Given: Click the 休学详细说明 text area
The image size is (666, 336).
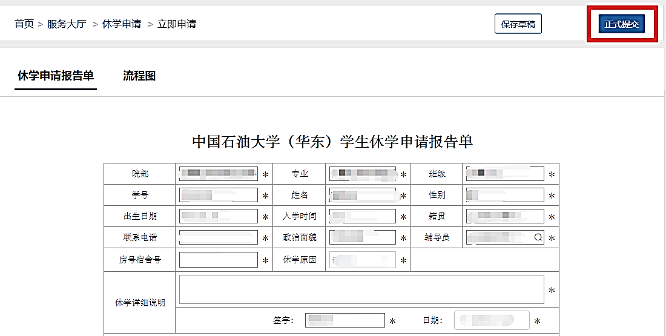Looking at the screenshot, I should pos(361,289).
